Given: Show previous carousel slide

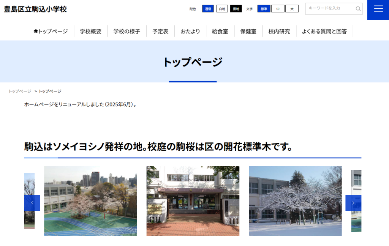Looking at the screenshot, I should (32, 203).
